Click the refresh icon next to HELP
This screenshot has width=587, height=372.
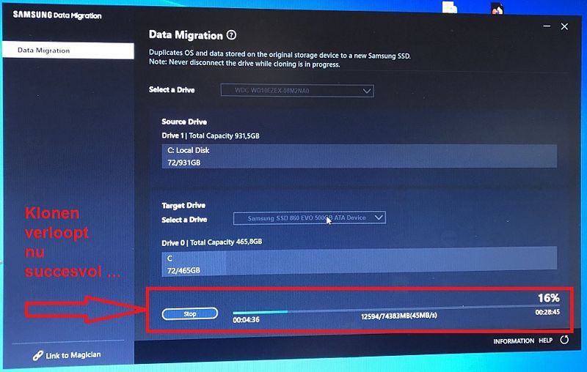(x=564, y=340)
